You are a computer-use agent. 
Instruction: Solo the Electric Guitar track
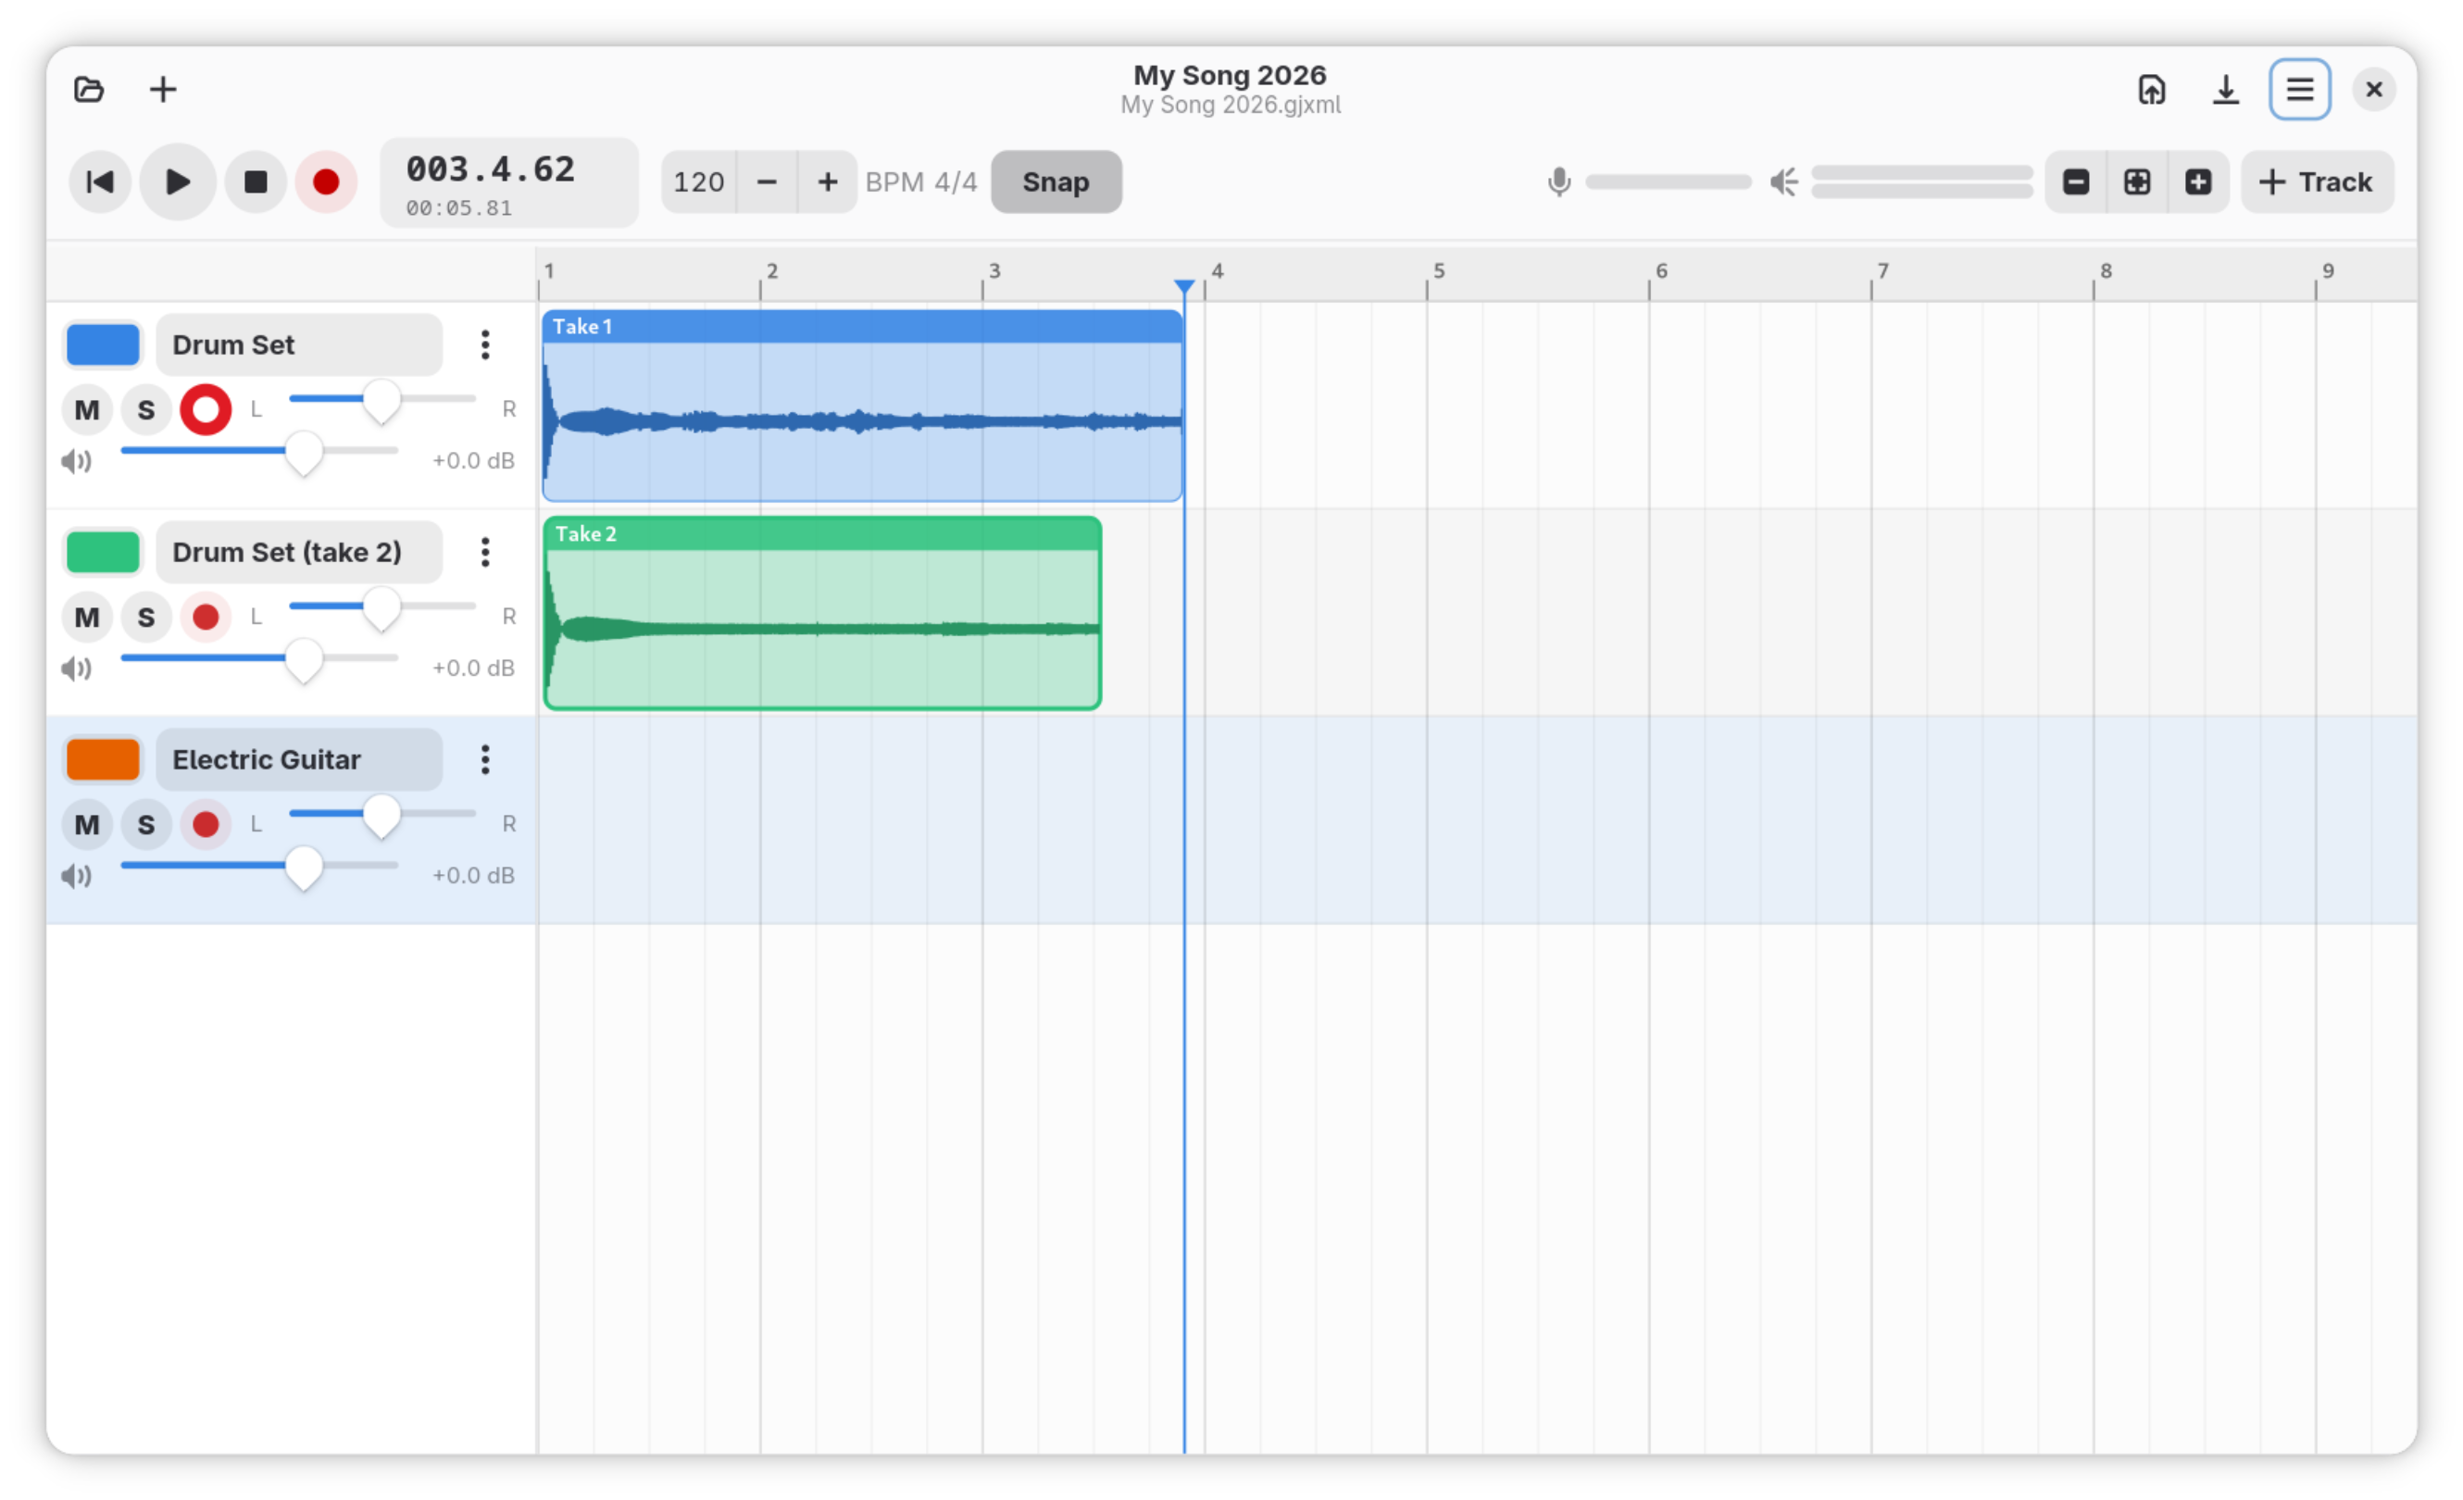point(146,824)
